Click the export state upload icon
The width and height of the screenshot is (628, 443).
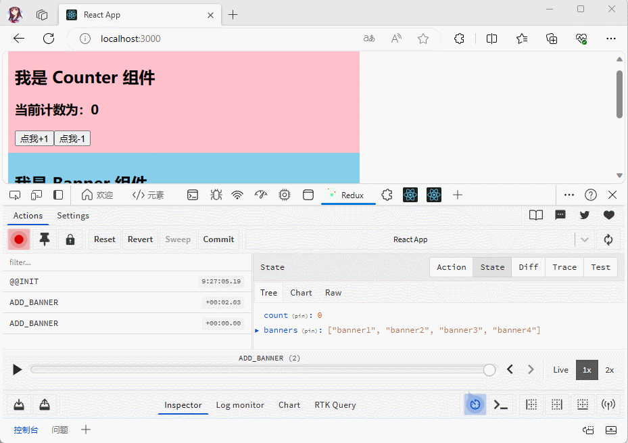point(45,404)
